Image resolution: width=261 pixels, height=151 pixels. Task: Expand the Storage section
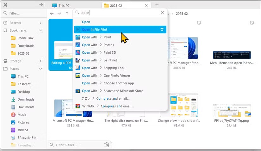[40, 61]
